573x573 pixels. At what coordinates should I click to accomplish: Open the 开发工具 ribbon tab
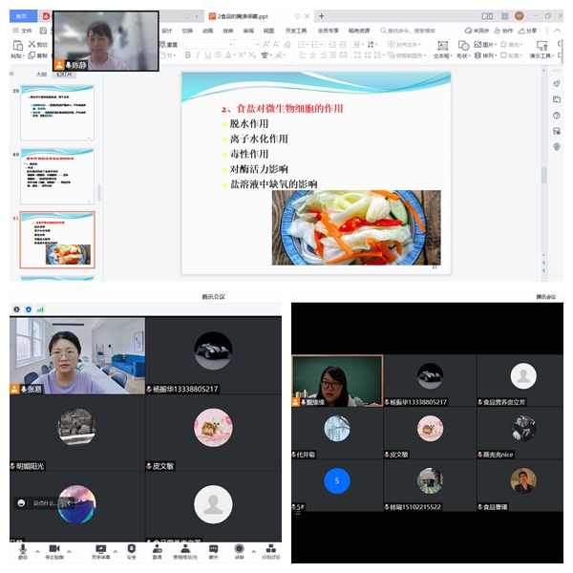[298, 31]
